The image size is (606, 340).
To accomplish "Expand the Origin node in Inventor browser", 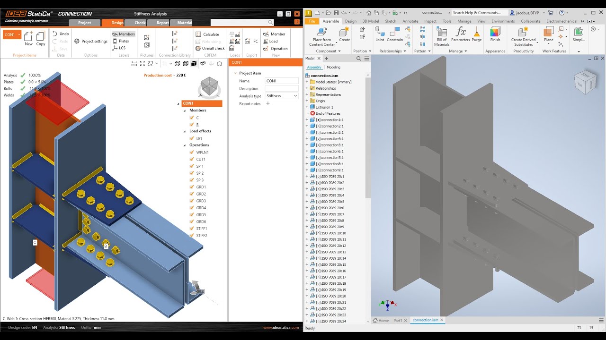I will [x=307, y=101].
